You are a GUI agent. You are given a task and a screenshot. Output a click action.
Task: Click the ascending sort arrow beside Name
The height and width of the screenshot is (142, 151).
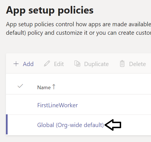pyautogui.click(x=54, y=87)
